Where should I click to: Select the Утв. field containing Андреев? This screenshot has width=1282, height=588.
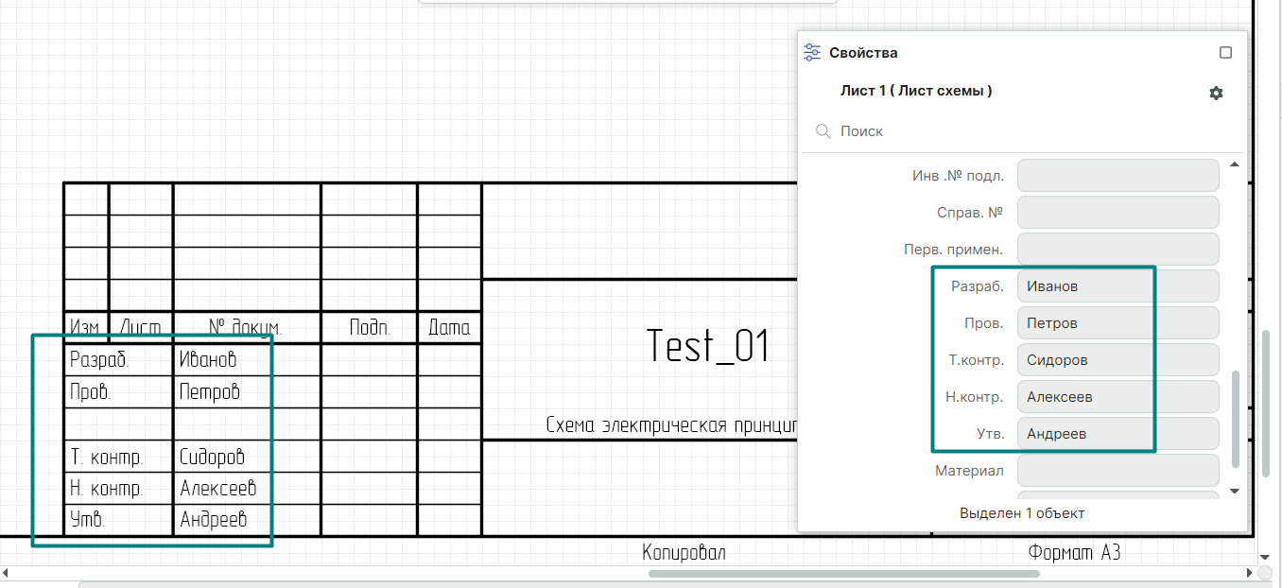point(1117,434)
